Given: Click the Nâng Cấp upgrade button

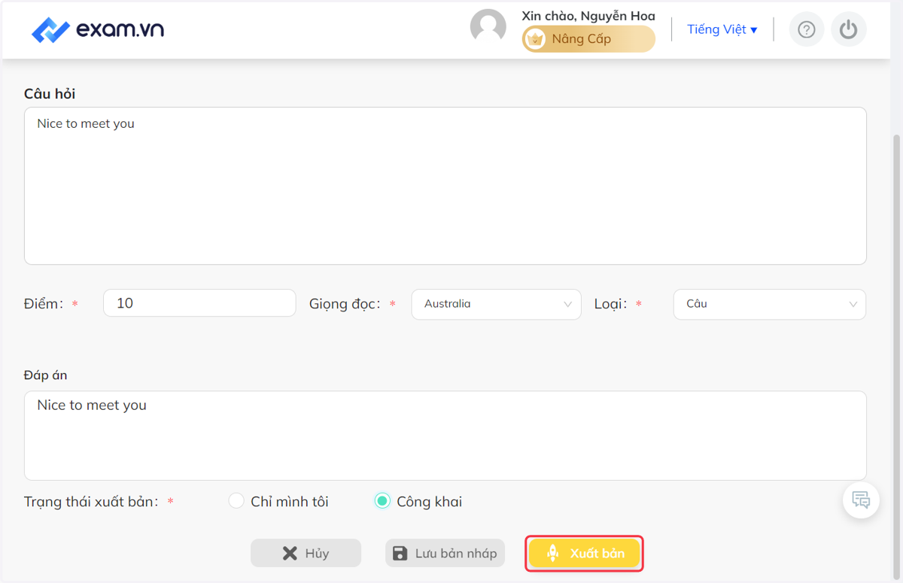Looking at the screenshot, I should [x=588, y=39].
